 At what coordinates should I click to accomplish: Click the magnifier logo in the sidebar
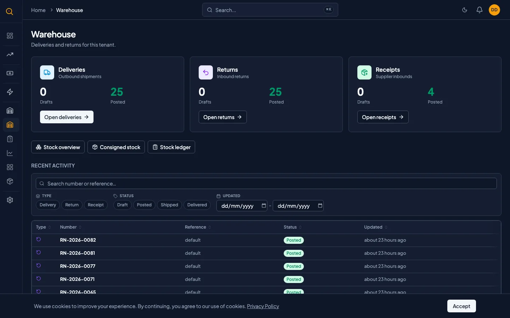(x=10, y=12)
